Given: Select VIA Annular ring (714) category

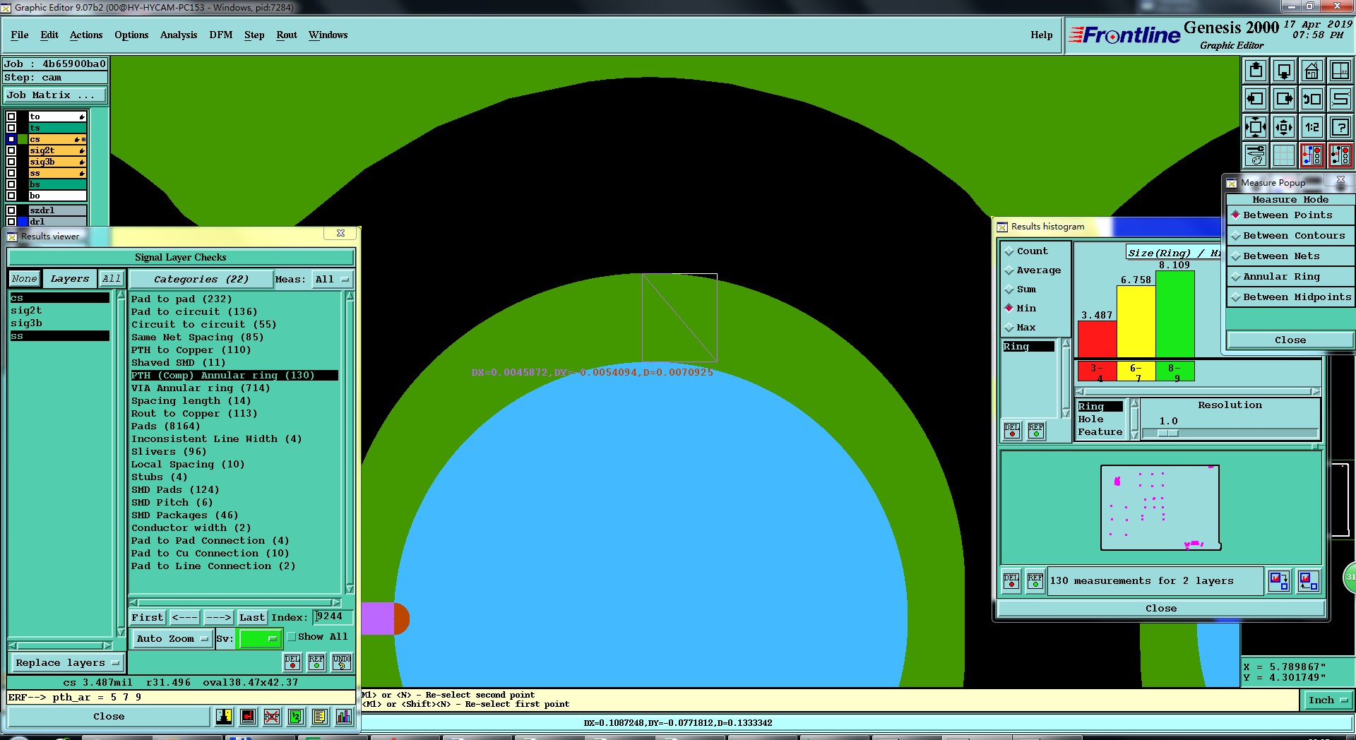Looking at the screenshot, I should pos(201,388).
